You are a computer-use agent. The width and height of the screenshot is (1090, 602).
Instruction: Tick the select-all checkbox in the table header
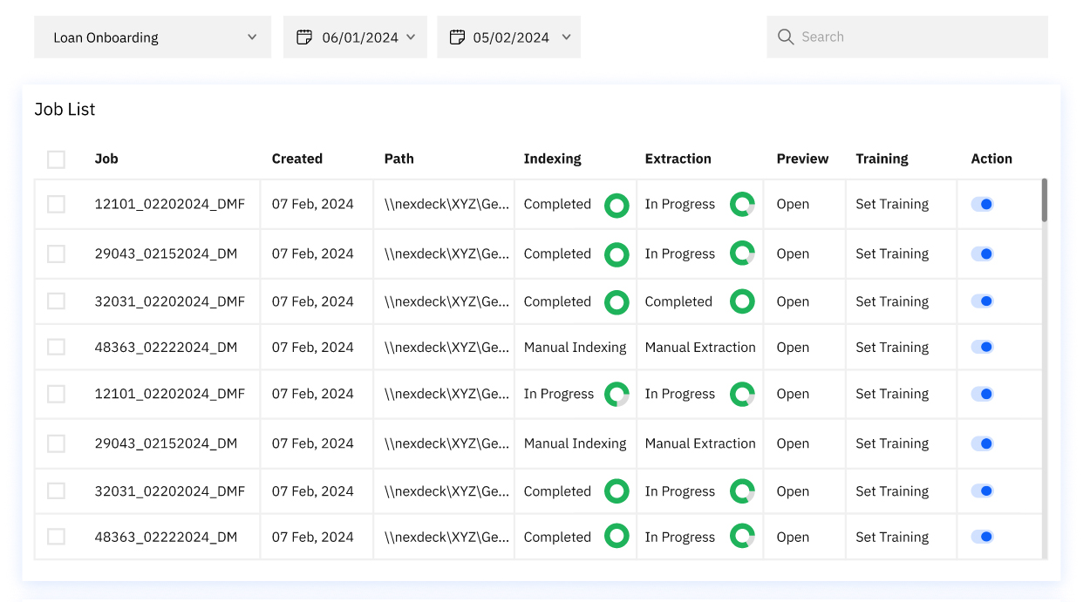[56, 159]
